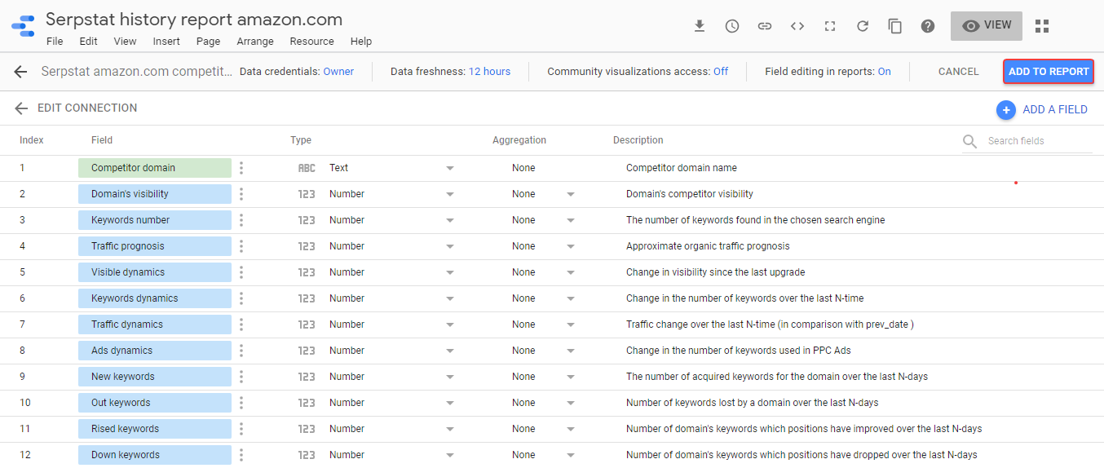The height and width of the screenshot is (468, 1104).
Task: Open the View menu
Action: (125, 42)
